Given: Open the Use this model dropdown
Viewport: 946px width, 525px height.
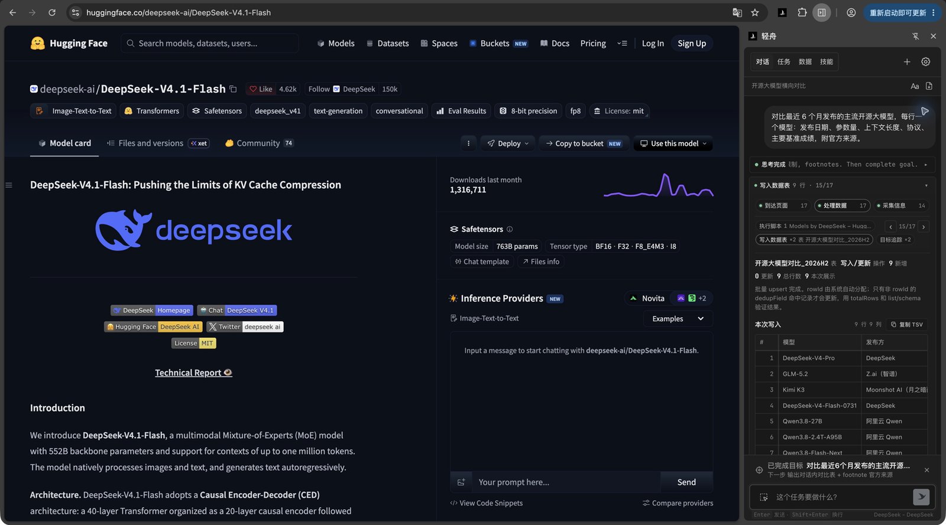Looking at the screenshot, I should [673, 144].
